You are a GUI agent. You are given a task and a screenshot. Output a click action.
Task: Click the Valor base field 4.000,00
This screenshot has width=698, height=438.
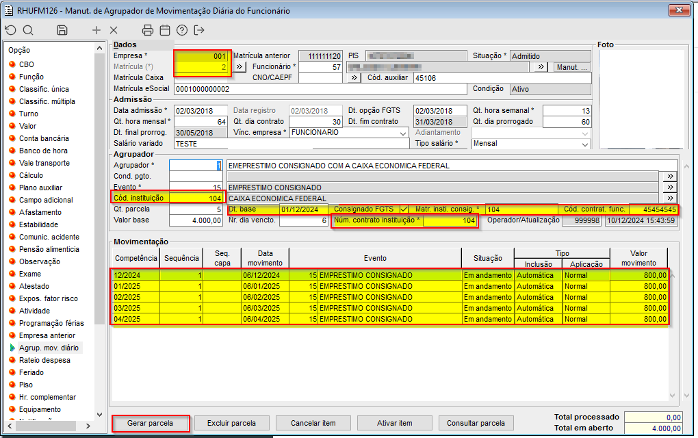pos(196,220)
